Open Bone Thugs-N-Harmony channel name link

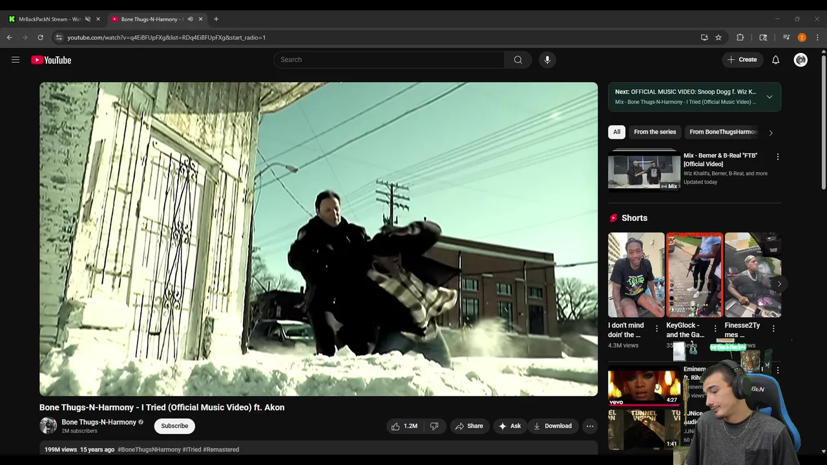tap(99, 422)
